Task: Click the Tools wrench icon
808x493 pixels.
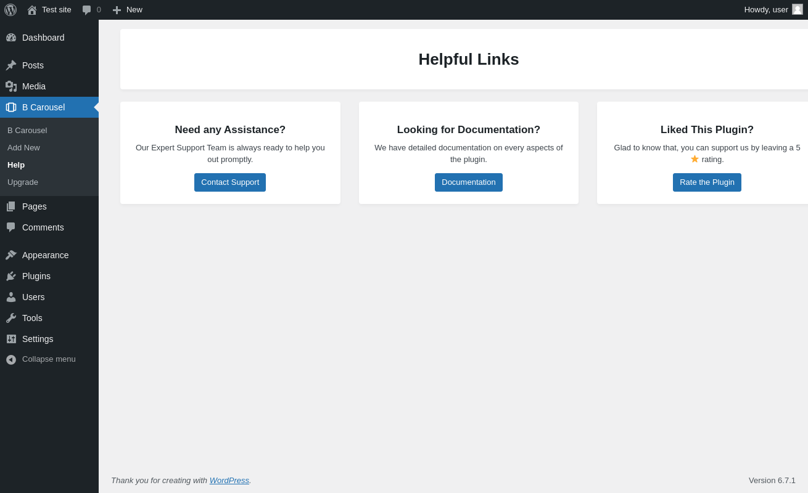Action: pos(11,318)
